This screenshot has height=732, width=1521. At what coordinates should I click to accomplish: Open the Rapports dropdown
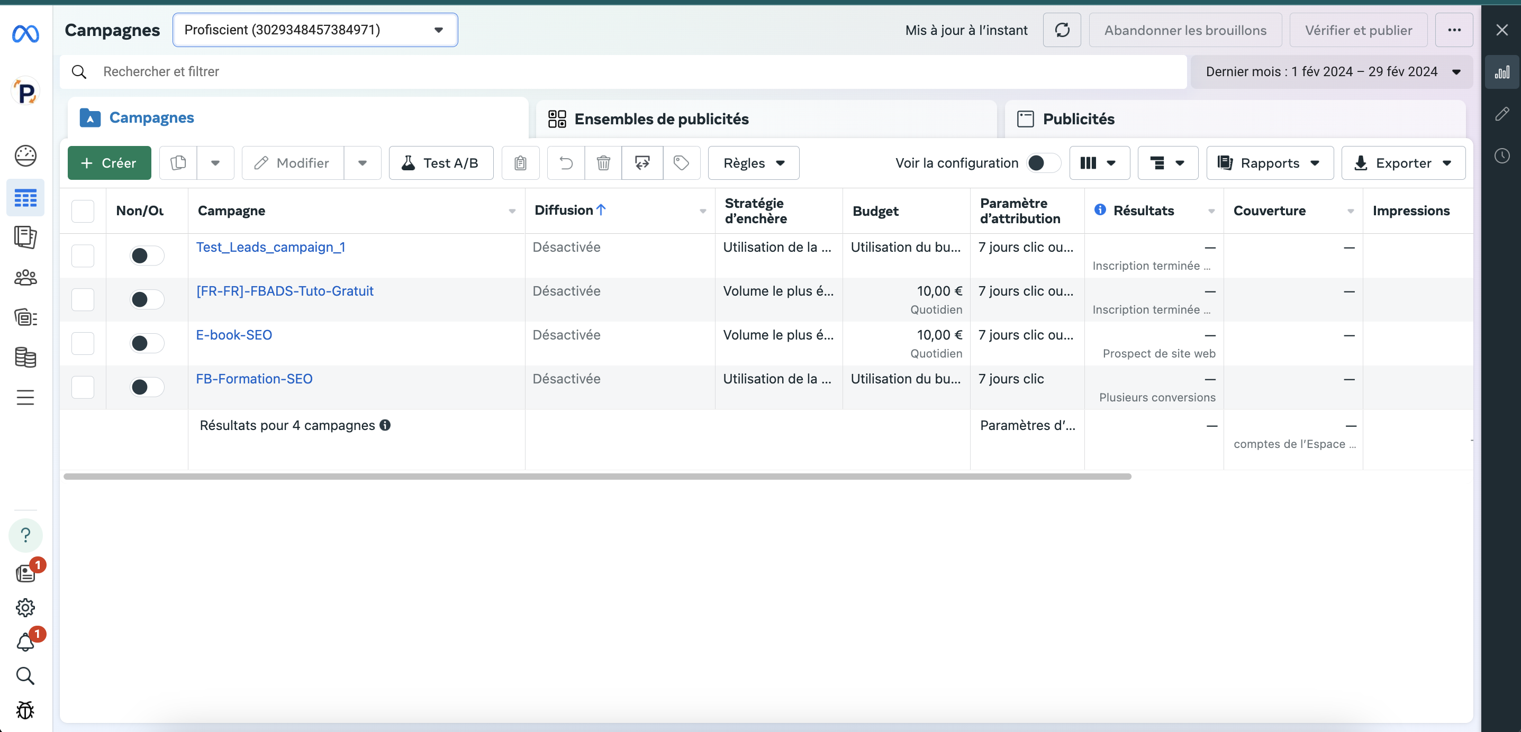(1270, 163)
